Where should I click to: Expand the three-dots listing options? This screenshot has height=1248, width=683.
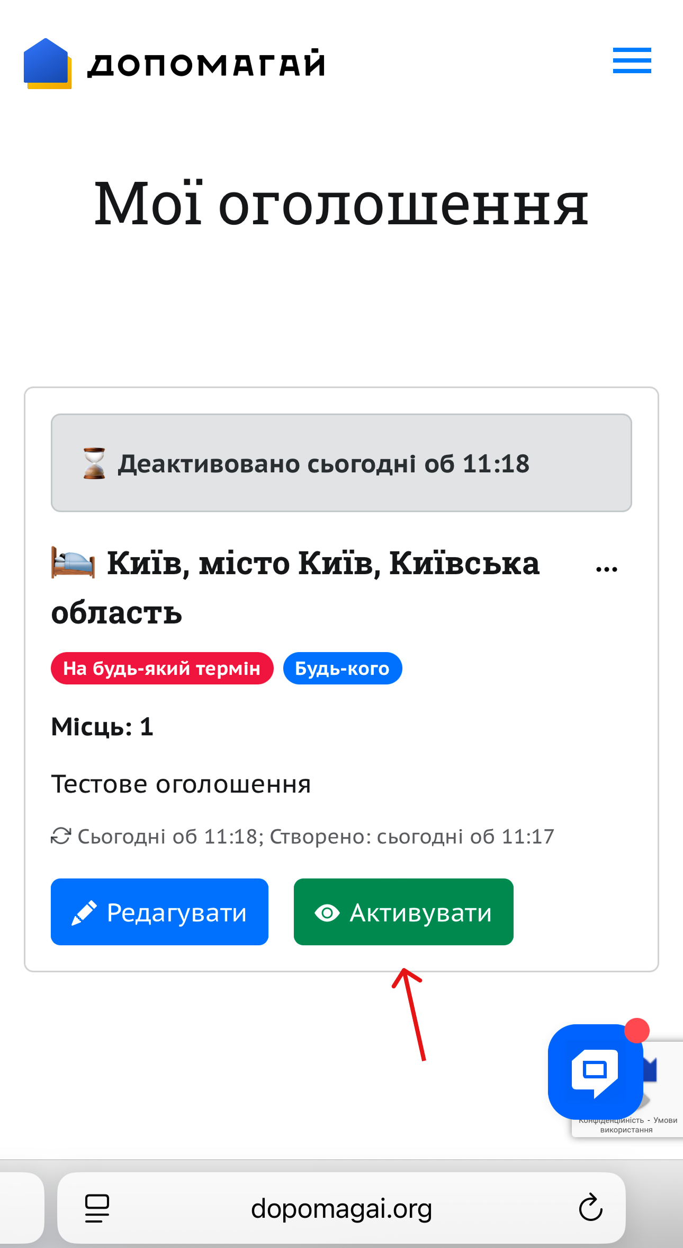606,569
